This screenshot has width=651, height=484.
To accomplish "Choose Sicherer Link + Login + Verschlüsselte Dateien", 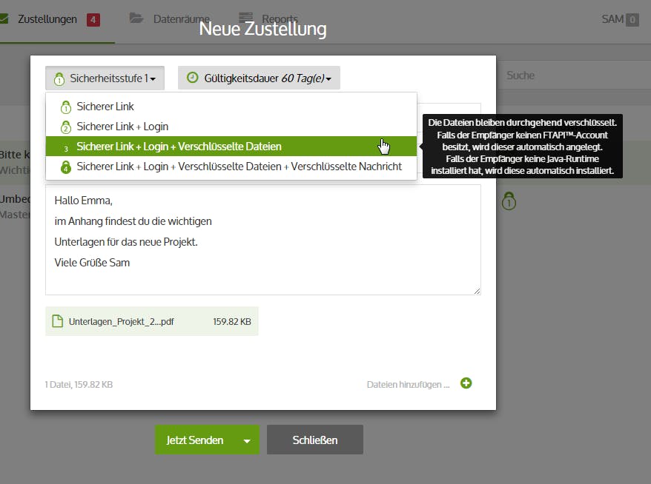I will coord(231,147).
